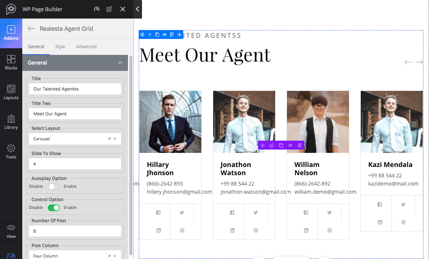
Task: Clear the Carousel selection in Select Layout
Action: point(109,138)
